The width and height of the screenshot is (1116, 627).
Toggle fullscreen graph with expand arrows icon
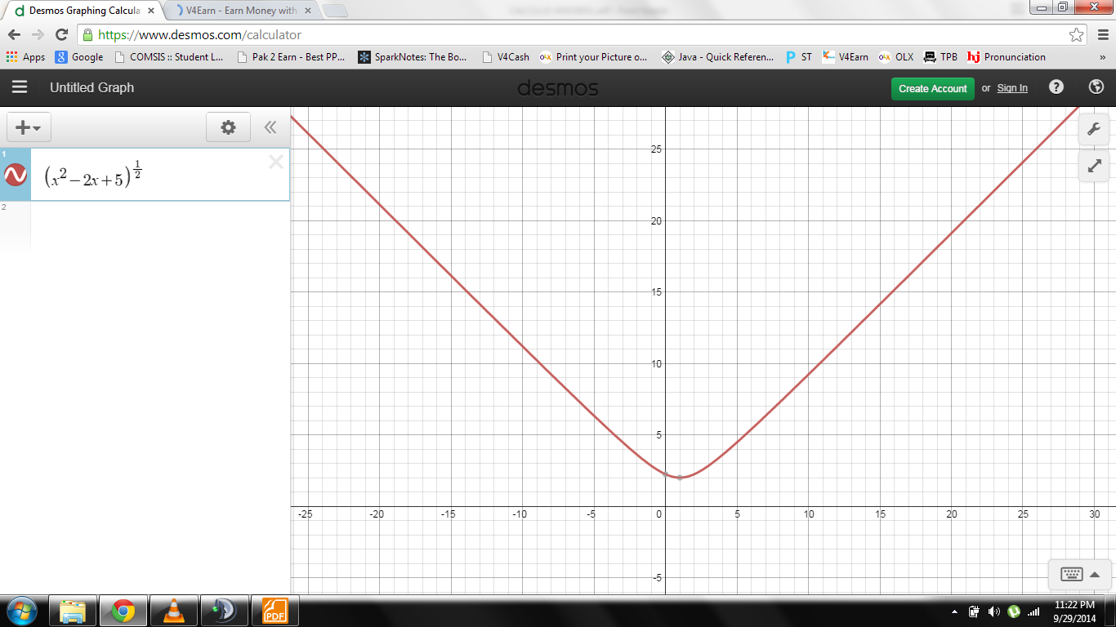(1094, 166)
